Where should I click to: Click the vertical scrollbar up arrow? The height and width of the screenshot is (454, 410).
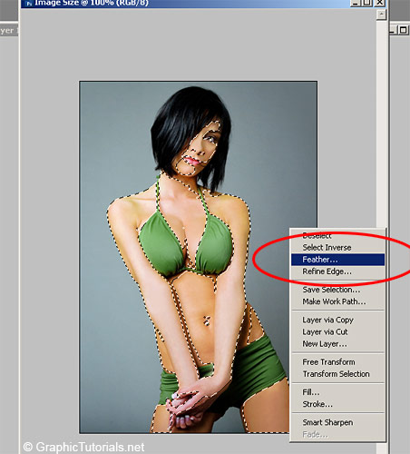pyautogui.click(x=381, y=15)
